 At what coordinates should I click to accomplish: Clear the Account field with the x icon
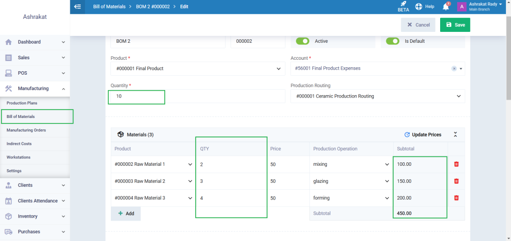(454, 69)
